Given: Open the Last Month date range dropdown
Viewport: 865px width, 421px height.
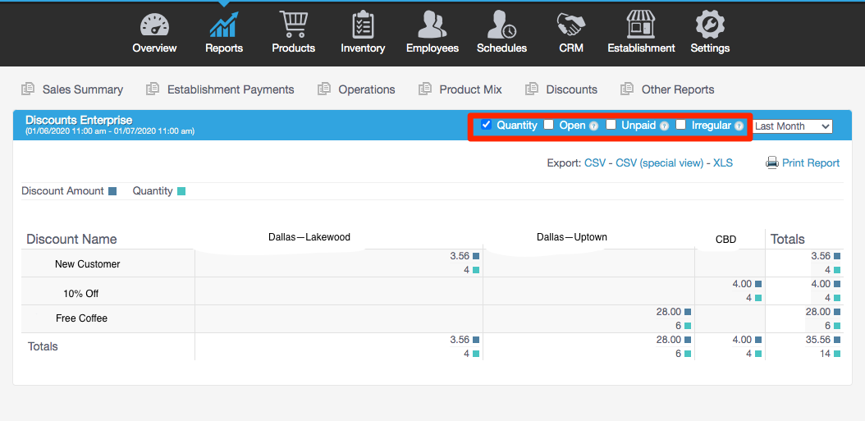Looking at the screenshot, I should point(792,126).
